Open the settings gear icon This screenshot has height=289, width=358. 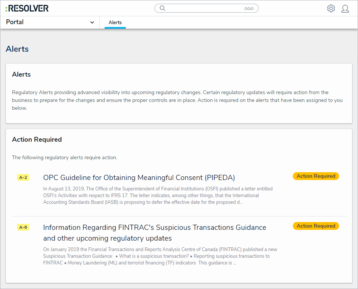pos(331,9)
